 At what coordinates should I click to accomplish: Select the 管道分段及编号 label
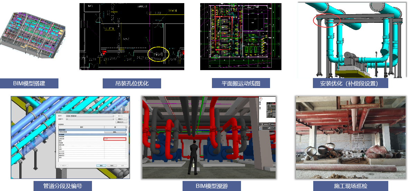point(63,186)
